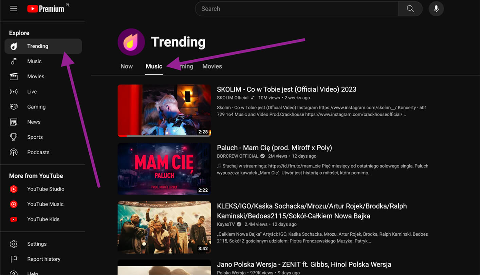
Task: Click 3:42 duration badge on KLEKS thumbnail
Action: pyautogui.click(x=203, y=249)
